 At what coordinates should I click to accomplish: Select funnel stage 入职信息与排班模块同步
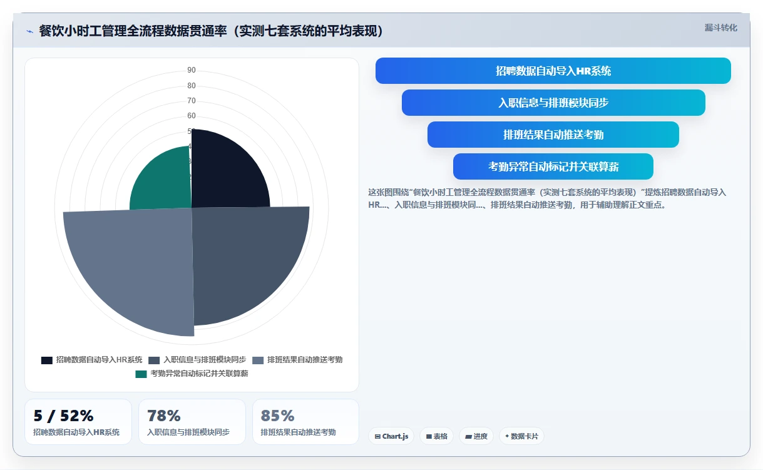pos(553,103)
